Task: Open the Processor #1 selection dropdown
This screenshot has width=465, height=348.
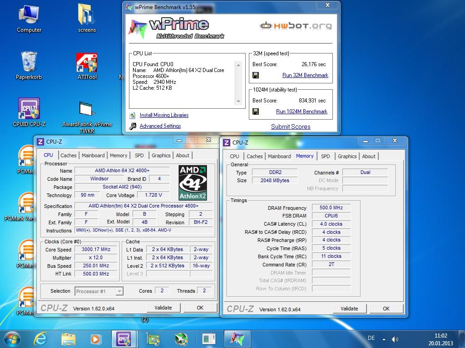Action: click(x=99, y=291)
